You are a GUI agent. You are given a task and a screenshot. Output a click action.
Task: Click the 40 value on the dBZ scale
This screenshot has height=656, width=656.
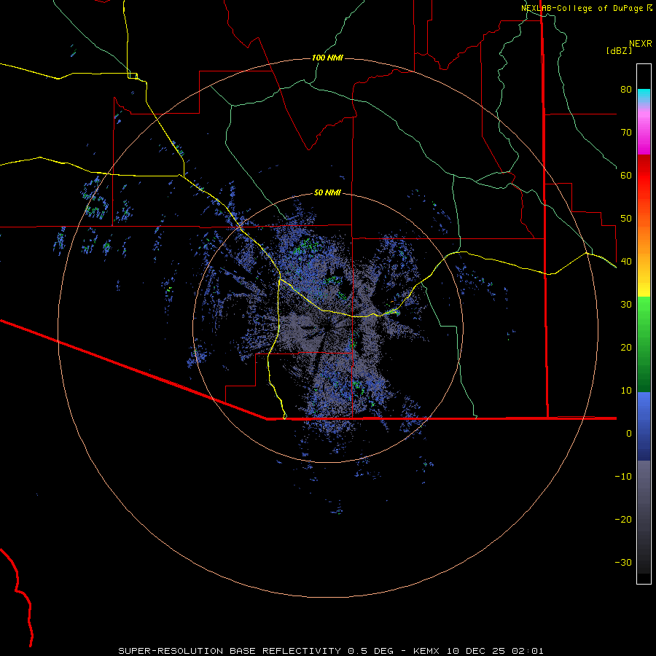(x=626, y=261)
